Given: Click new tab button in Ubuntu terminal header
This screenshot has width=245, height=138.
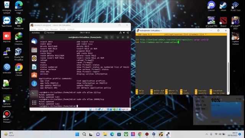Looking at the screenshot, I should coord(42,37).
